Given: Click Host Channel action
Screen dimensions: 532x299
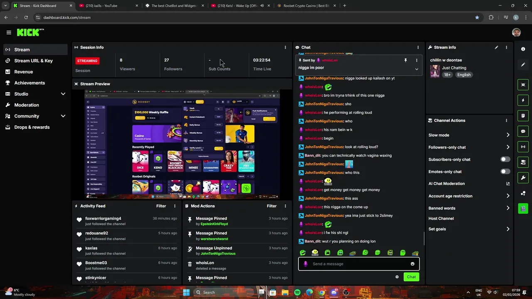Looking at the screenshot, I should 441,218.
